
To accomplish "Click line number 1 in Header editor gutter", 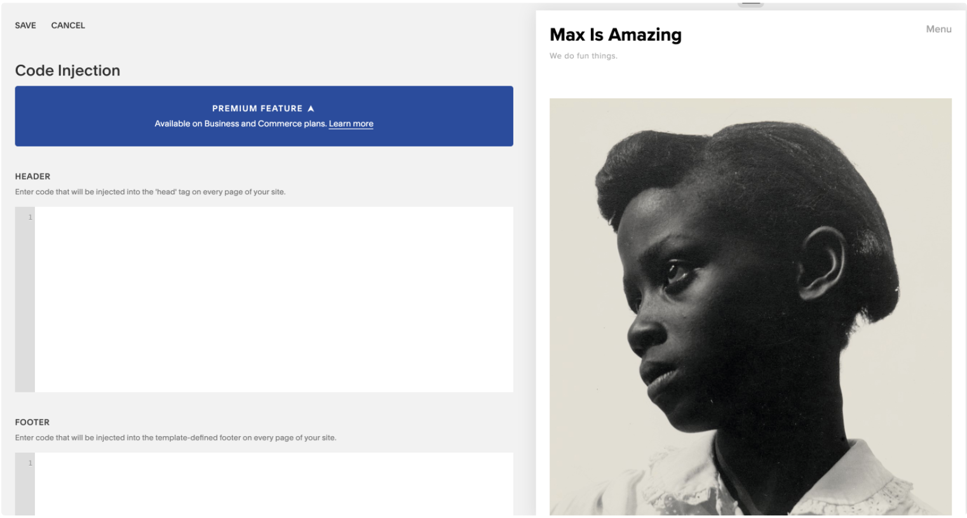I will click(x=29, y=217).
